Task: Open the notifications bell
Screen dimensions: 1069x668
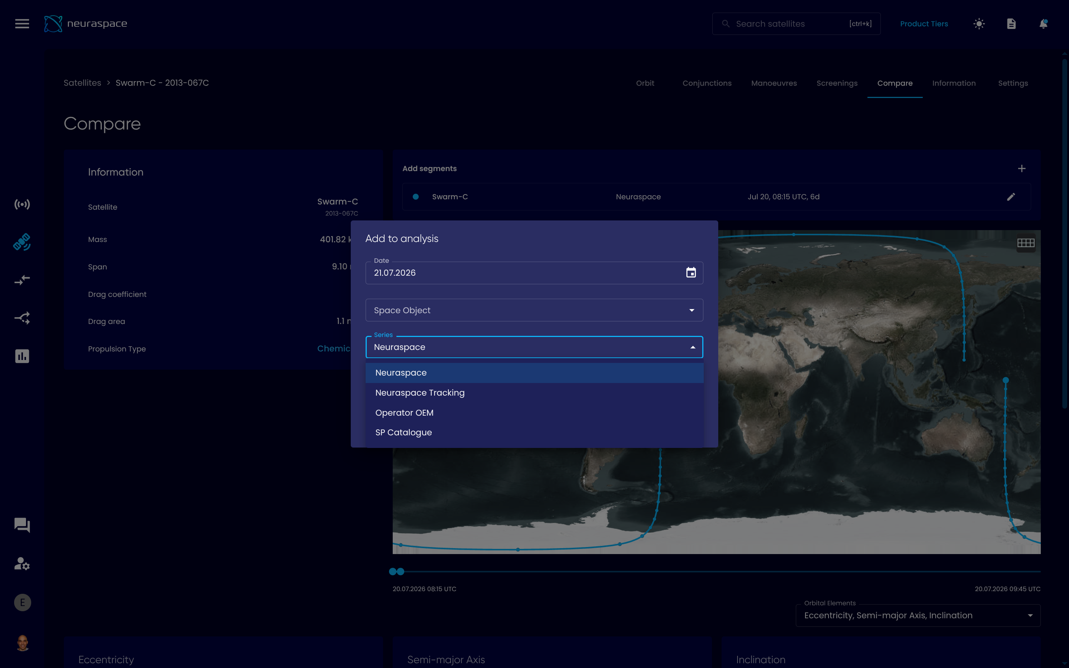Action: point(1043,24)
